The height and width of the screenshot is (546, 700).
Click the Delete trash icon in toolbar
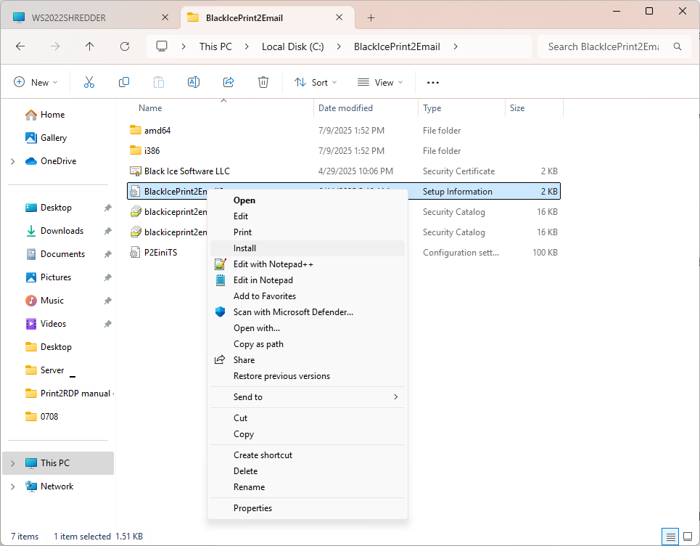tap(263, 83)
